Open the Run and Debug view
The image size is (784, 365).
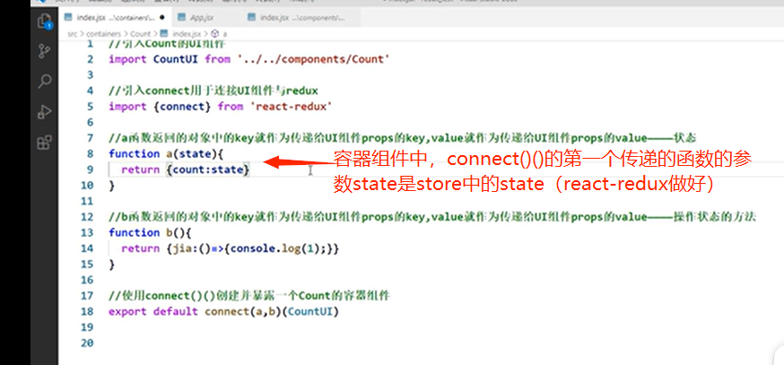point(45,112)
